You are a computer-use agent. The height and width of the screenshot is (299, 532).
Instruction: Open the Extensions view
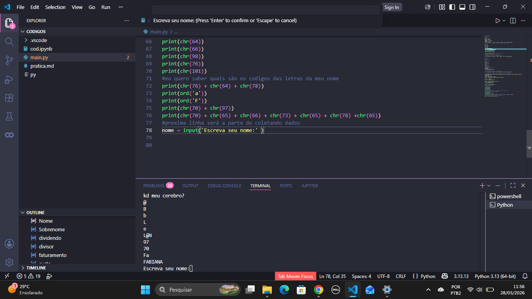[x=9, y=98]
